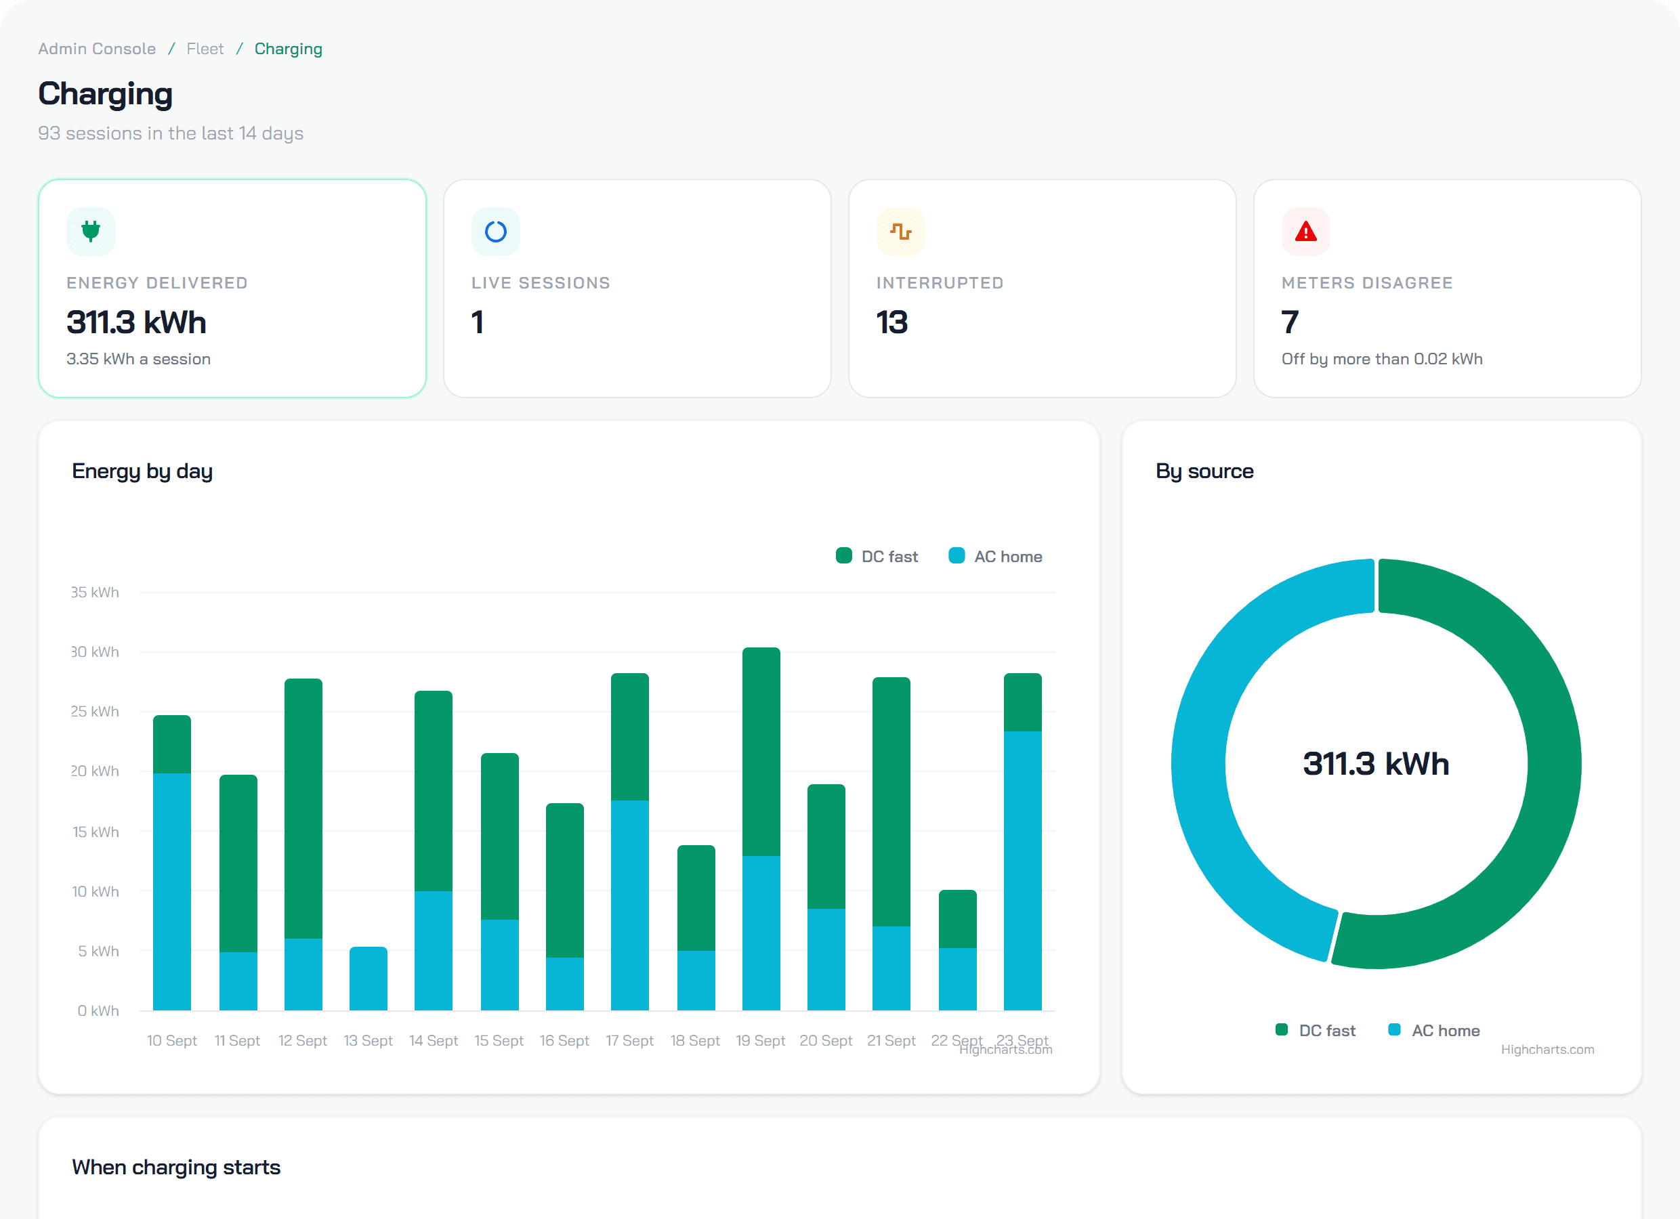Image resolution: width=1680 pixels, height=1219 pixels.
Task: Click '93 sessions in the last 14 days' subtitle
Action: click(171, 133)
